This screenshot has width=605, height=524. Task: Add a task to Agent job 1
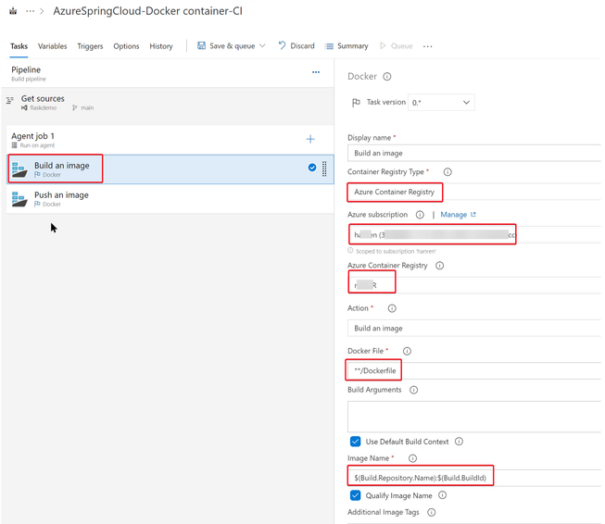point(310,139)
